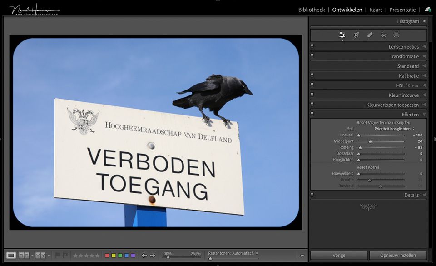This screenshot has width=436, height=266.
Task: Switch to Loupe view mode
Action: pyautogui.click(x=11, y=256)
